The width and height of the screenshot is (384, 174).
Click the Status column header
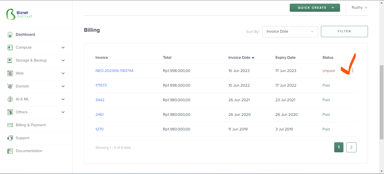(x=328, y=57)
